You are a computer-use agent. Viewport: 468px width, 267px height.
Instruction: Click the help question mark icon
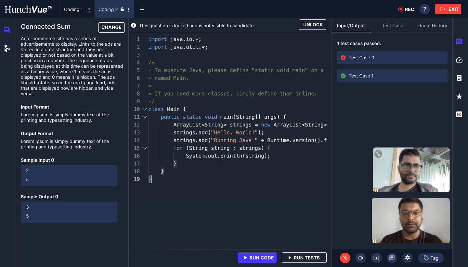click(424, 9)
